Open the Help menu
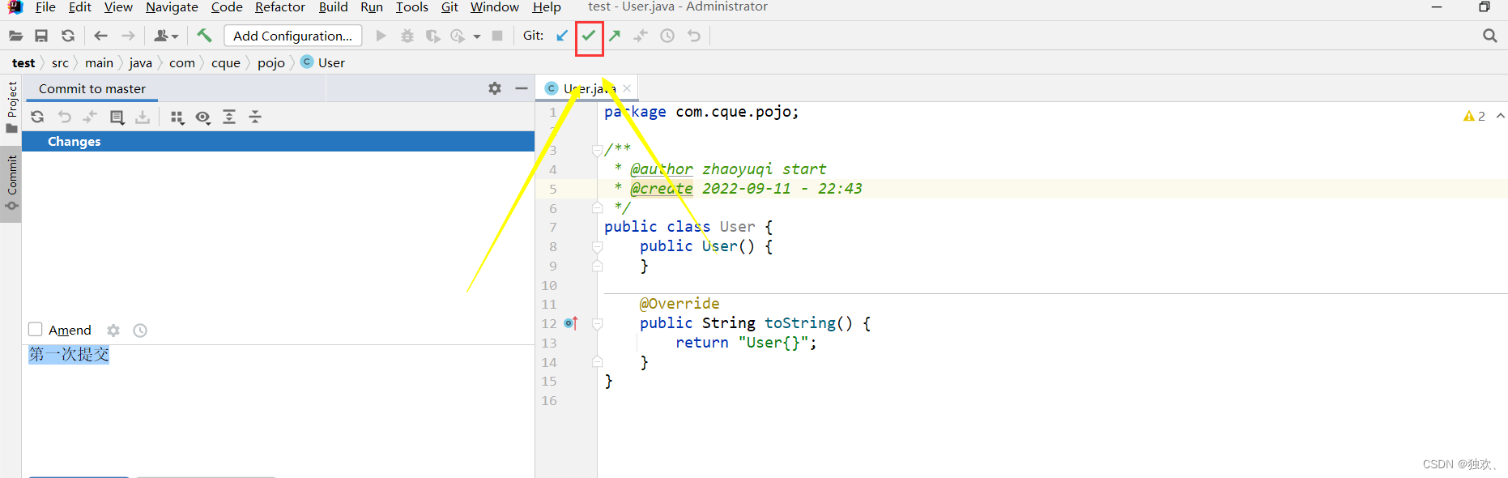Viewport: 1508px width, 478px height. pos(547,7)
